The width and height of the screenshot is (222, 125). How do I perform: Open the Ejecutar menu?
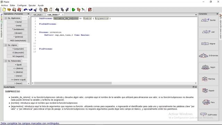[32, 6]
